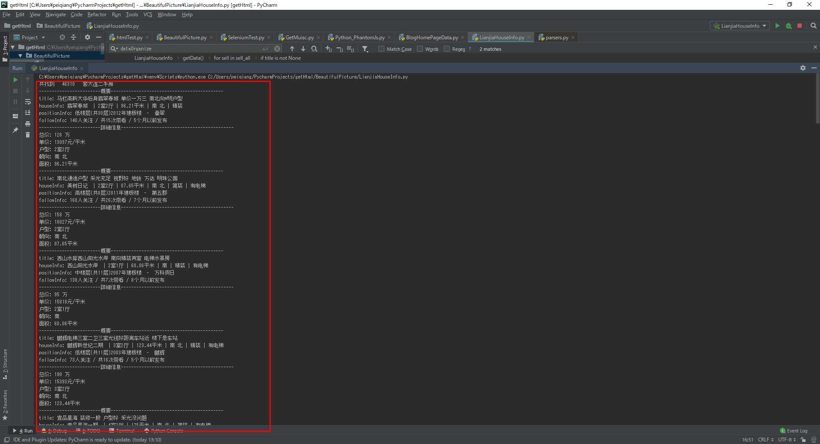The width and height of the screenshot is (820, 444).
Task: Close the LianjiaHouseInfo Run tab
Action: tap(82, 68)
